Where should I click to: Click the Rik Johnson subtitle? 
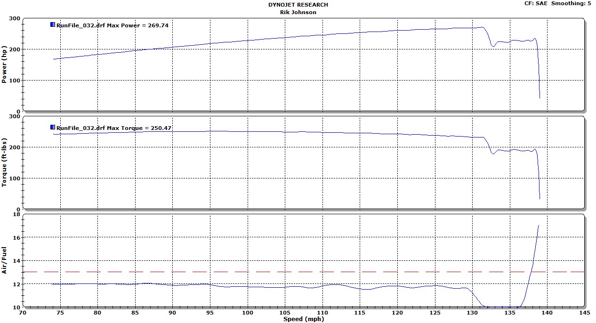pos(298,12)
